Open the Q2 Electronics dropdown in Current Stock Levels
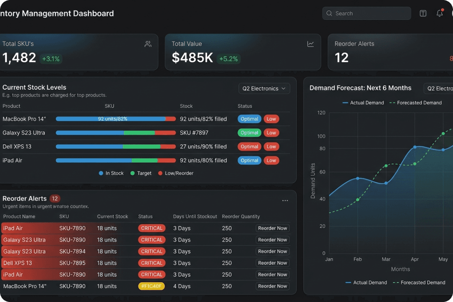 [264, 89]
